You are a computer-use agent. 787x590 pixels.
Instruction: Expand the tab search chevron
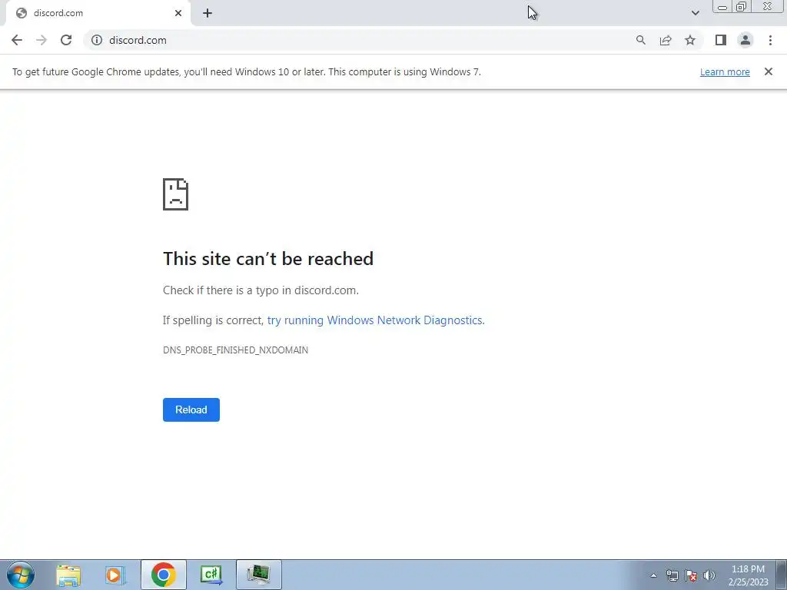695,13
